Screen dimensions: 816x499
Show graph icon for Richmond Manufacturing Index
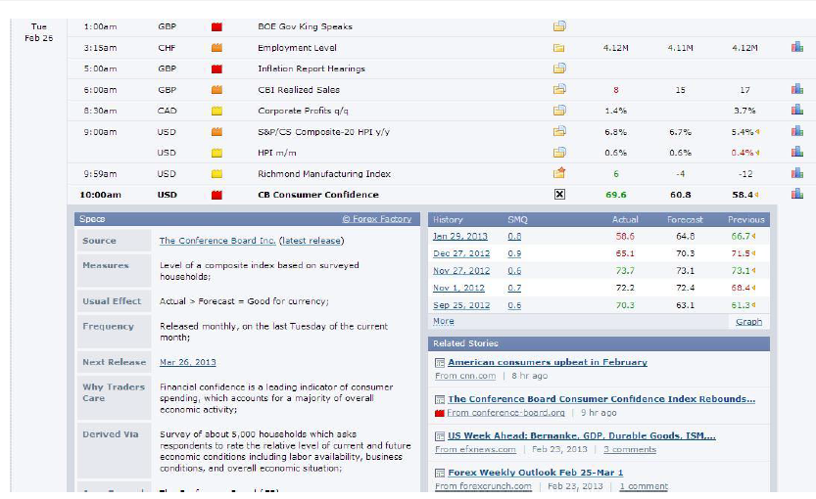797,172
